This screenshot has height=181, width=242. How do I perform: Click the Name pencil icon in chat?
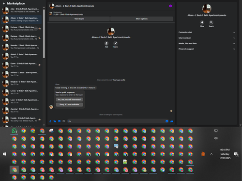[115, 43]
